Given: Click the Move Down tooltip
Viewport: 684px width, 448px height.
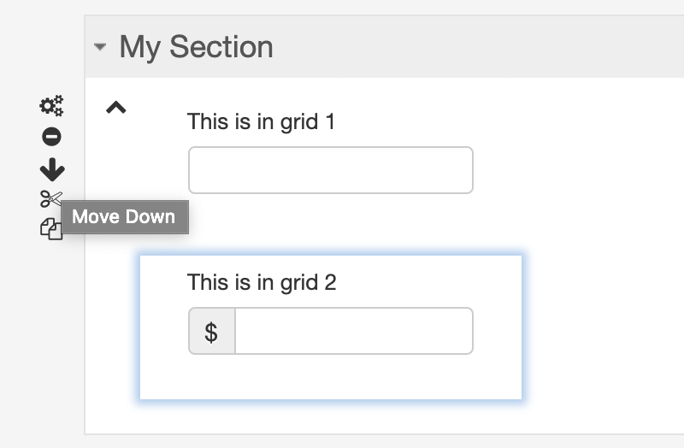Looking at the screenshot, I should coord(125,217).
